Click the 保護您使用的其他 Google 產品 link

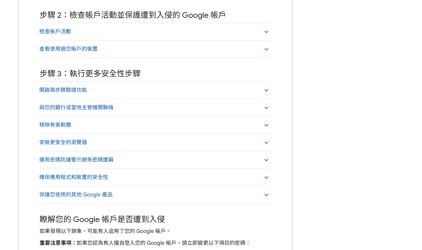(76, 194)
